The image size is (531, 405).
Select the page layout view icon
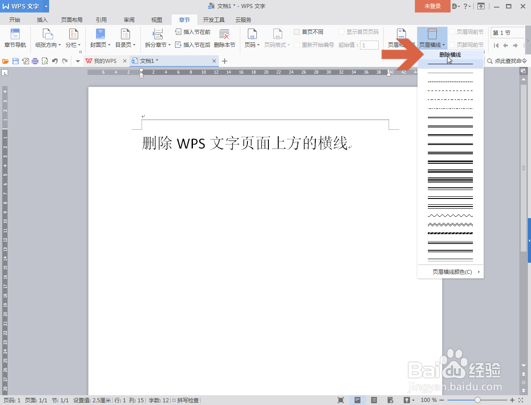pos(357,400)
